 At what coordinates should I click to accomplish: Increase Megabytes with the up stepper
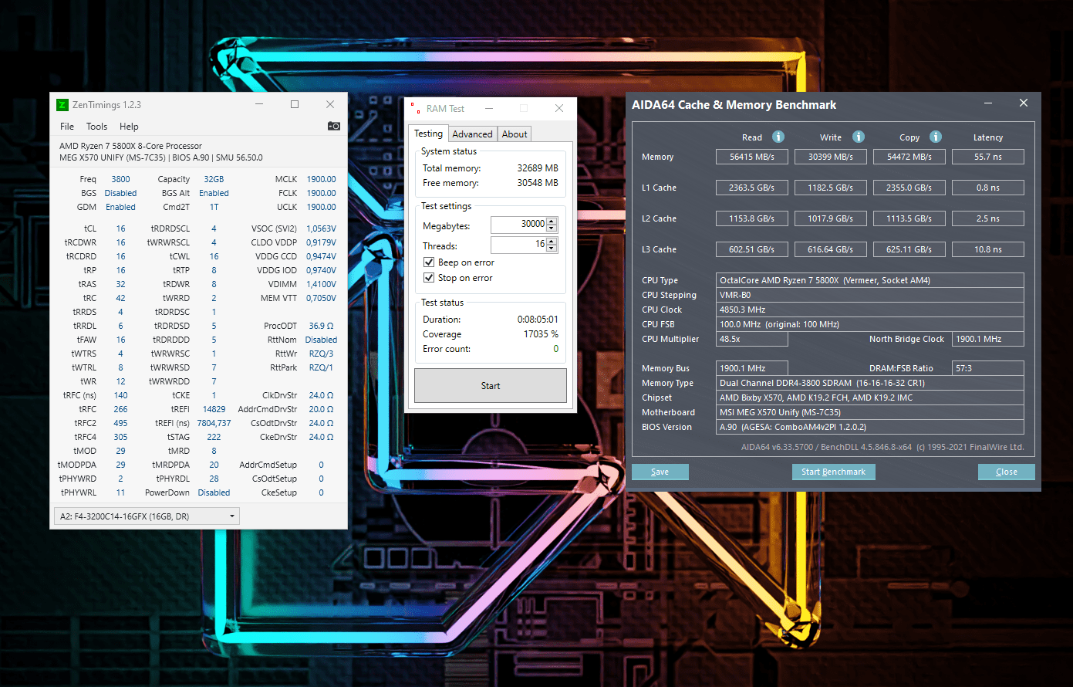tap(552, 221)
